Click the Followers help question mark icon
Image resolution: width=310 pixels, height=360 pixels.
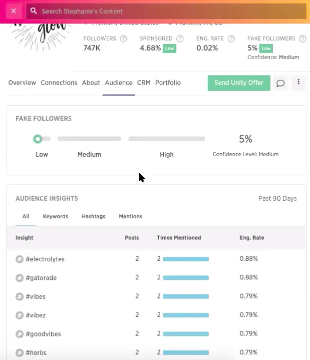coord(124,39)
